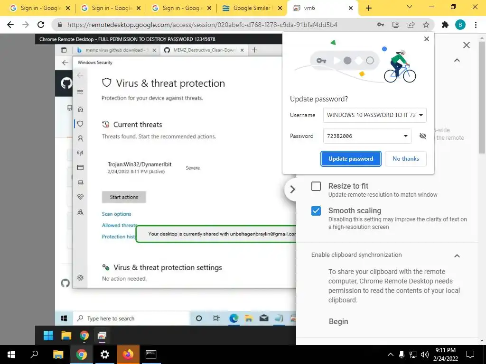Open the tab search dropdown arrow
Screen dimensions: 486x364
(x=410, y=7)
